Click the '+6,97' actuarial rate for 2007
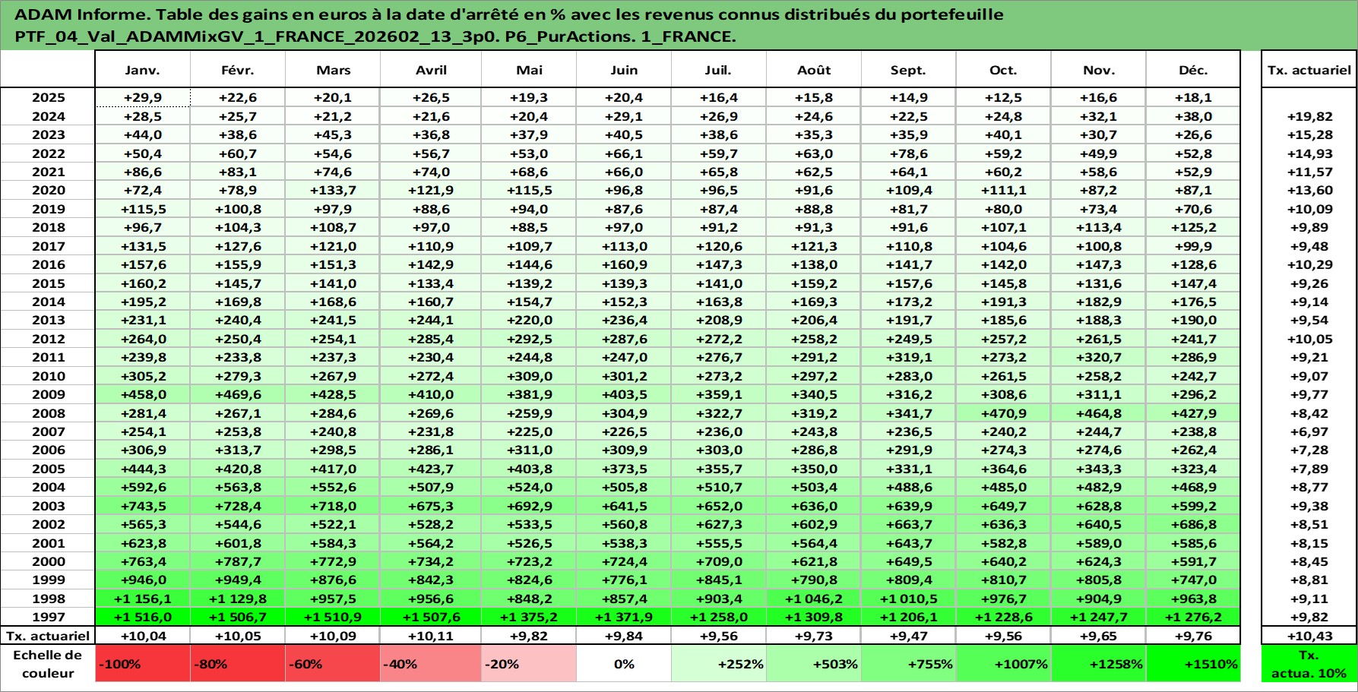1358x692 pixels. pos(1309,431)
